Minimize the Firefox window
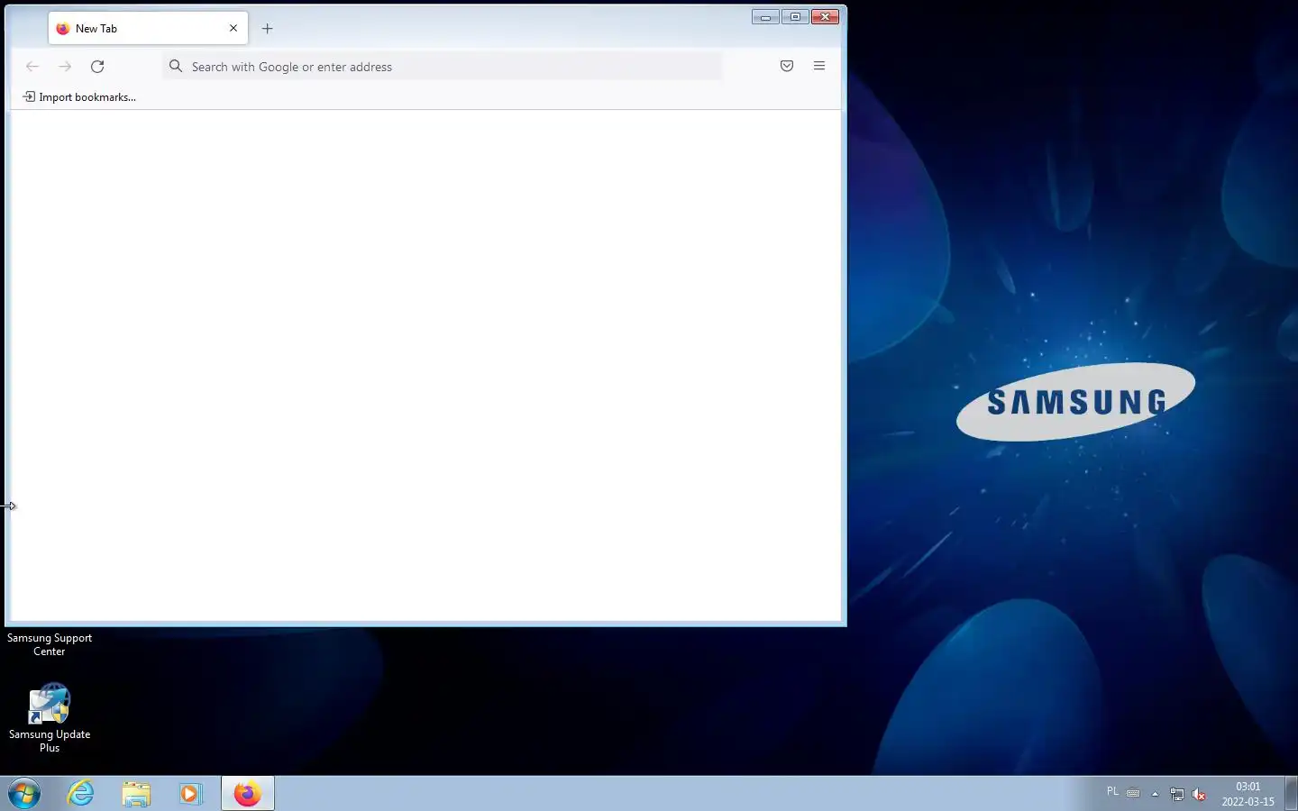Image resolution: width=1298 pixels, height=811 pixels. point(765,16)
